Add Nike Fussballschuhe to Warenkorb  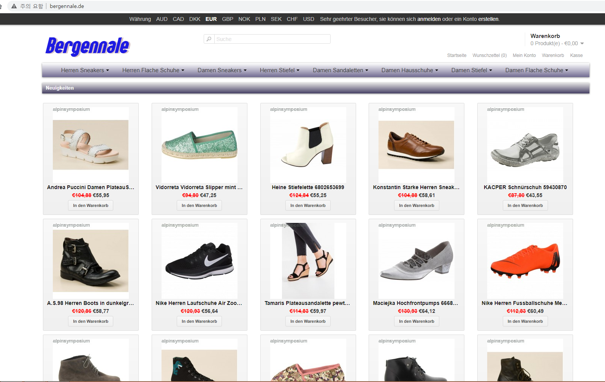(x=525, y=321)
